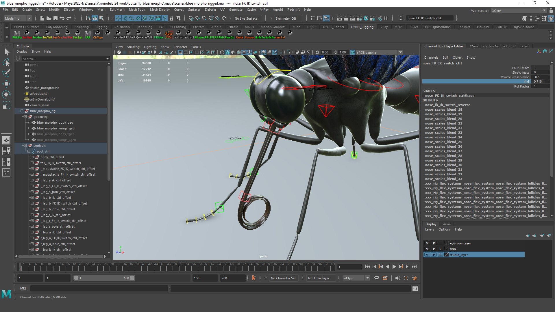Open the XGen Interactive Groom Editor tab

click(492, 46)
